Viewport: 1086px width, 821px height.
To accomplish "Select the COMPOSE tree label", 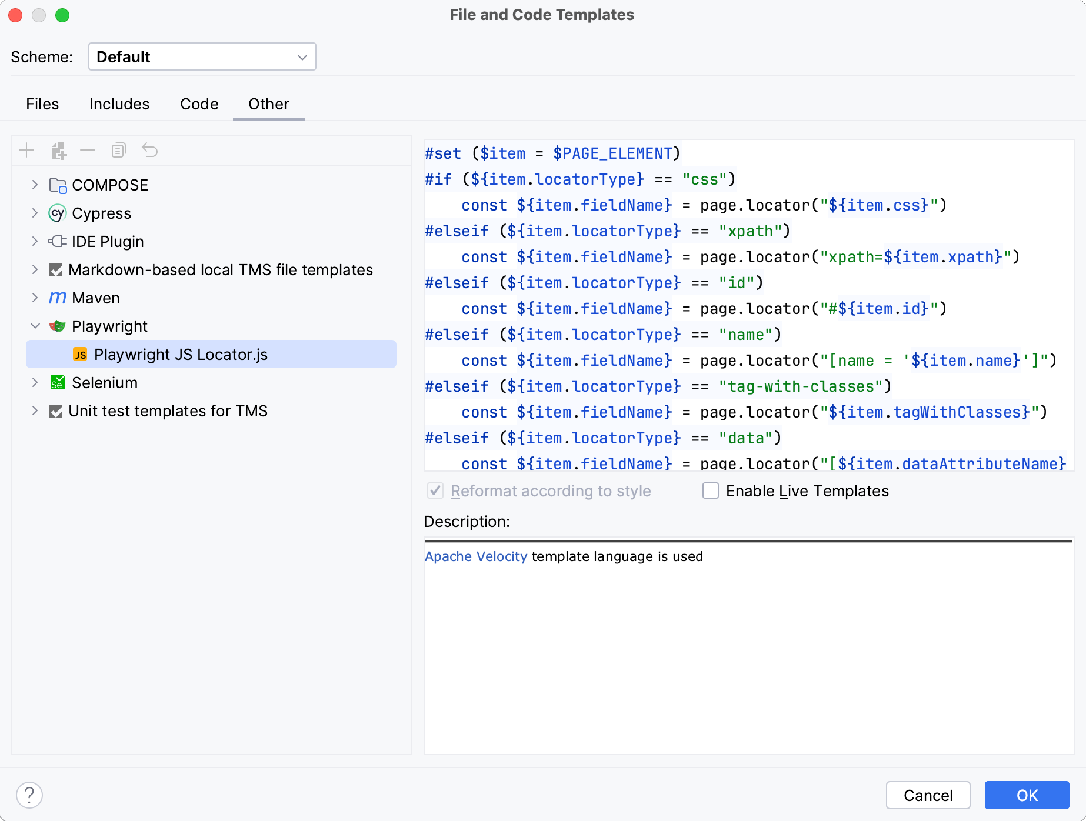I will pyautogui.click(x=110, y=185).
